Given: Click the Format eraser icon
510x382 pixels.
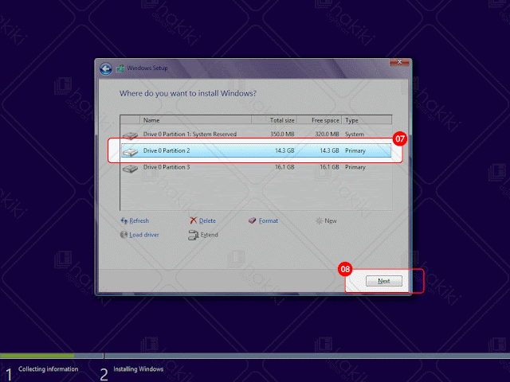Looking at the screenshot, I should (x=253, y=221).
